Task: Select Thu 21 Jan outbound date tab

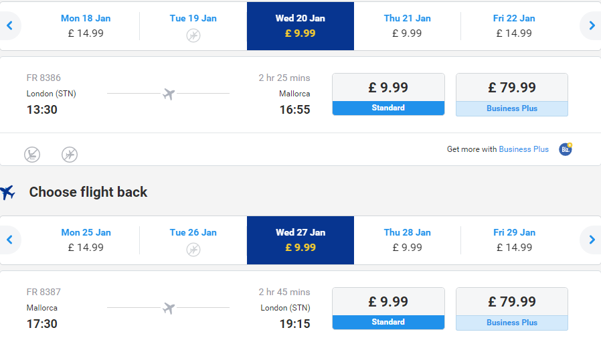Action: pos(407,25)
